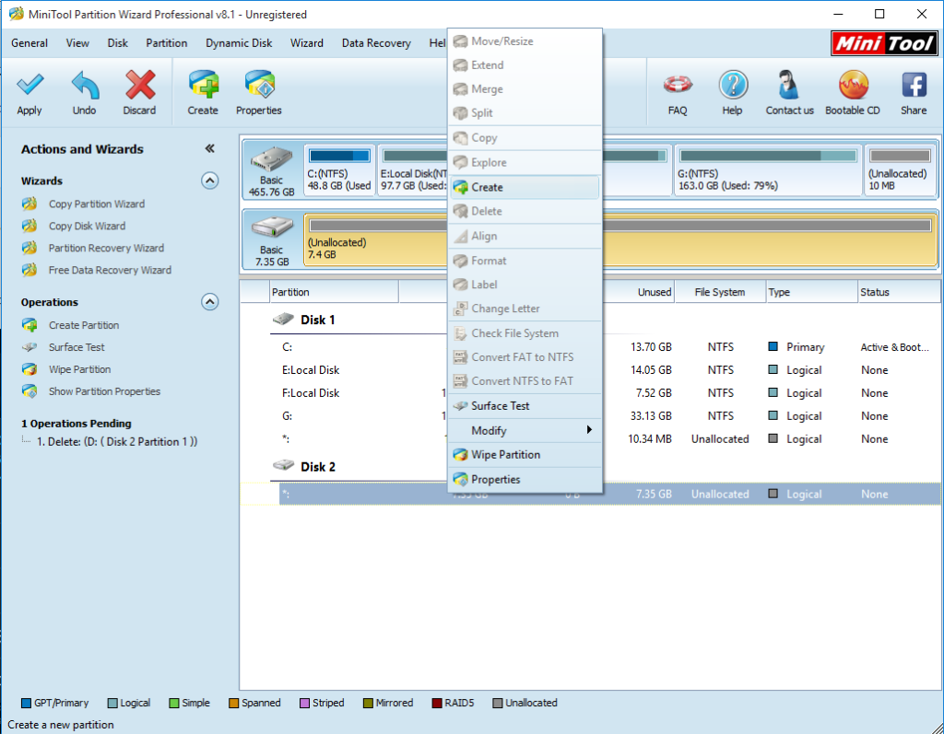Click the Apply checkmark icon
The height and width of the screenshot is (734, 944).
pos(29,84)
